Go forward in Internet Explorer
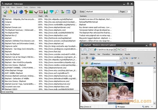This screenshot has width=158, height=110. [x=87, y=50]
